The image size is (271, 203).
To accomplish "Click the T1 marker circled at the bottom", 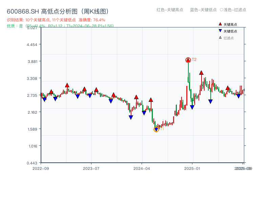I will (157, 129).
